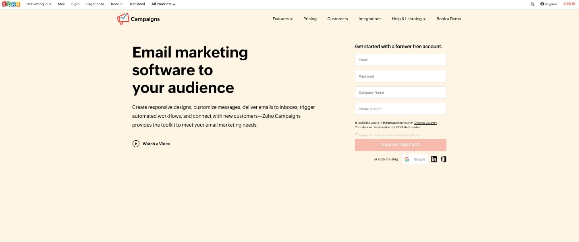Sign in using the LinkedIn icon

pos(434,159)
